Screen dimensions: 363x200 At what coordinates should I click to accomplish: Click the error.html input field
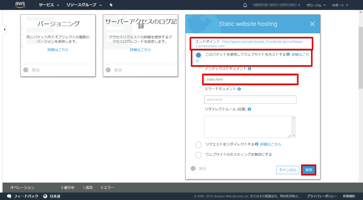pos(250,99)
